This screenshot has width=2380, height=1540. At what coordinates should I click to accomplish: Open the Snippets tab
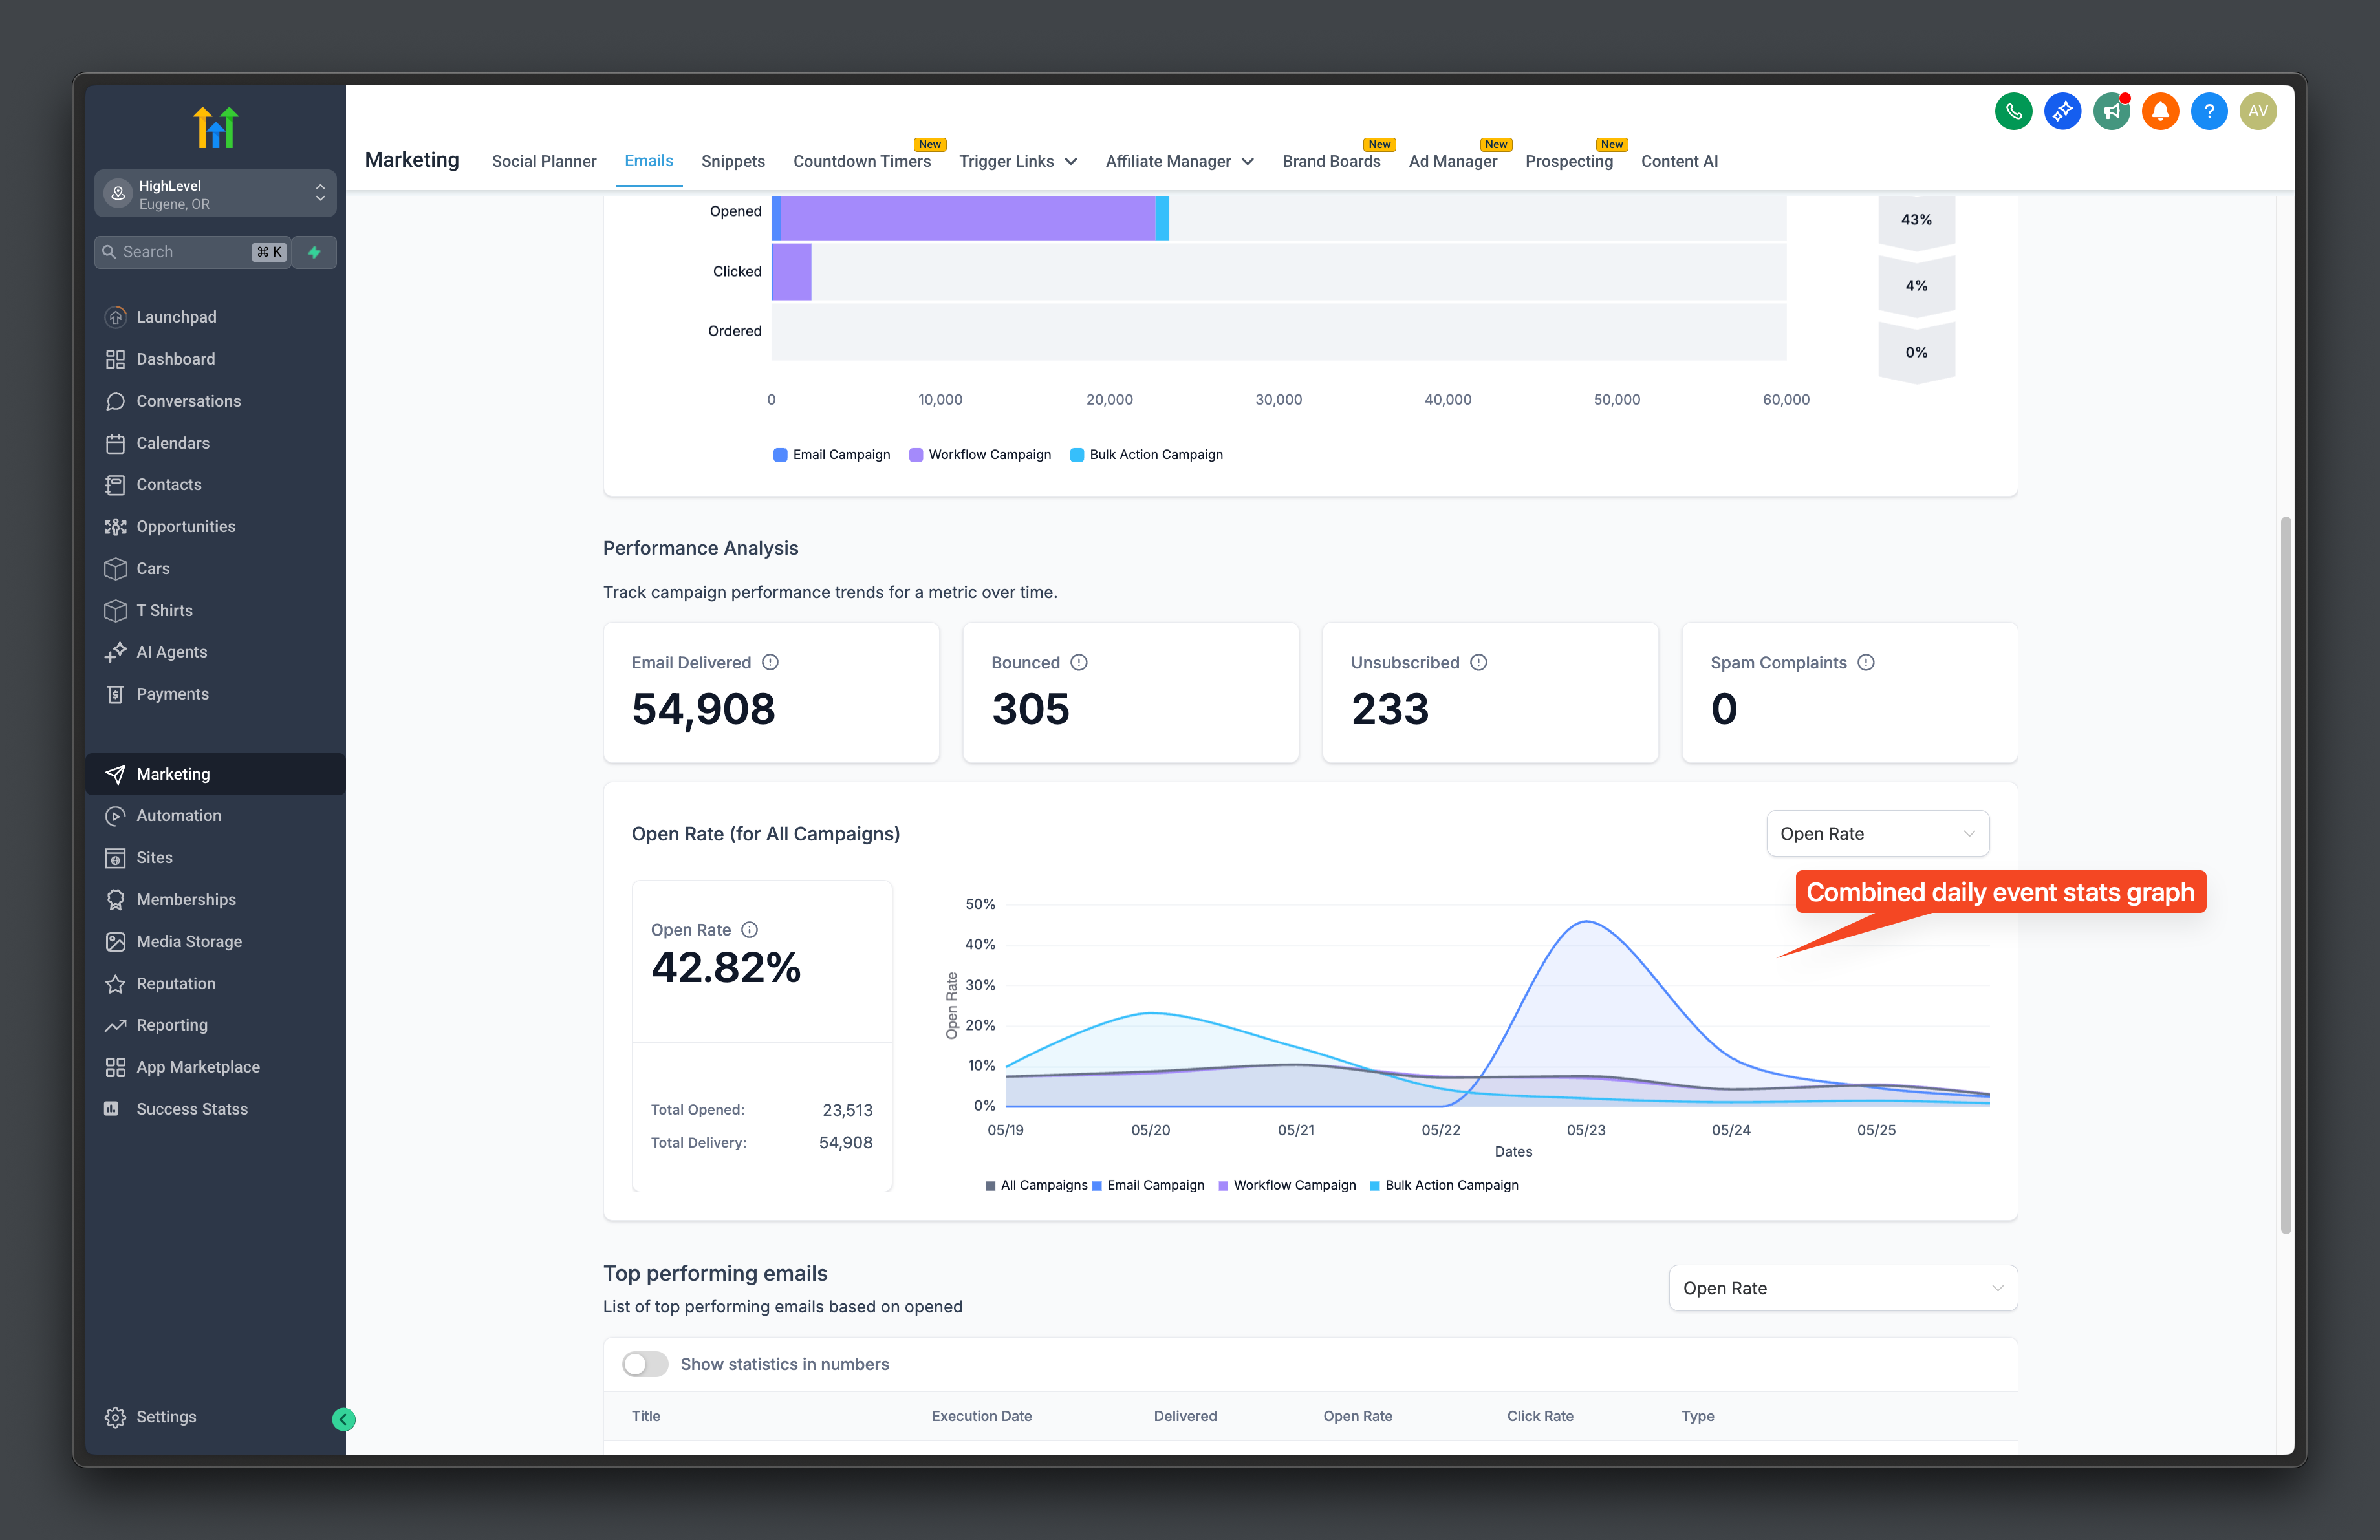coord(733,161)
